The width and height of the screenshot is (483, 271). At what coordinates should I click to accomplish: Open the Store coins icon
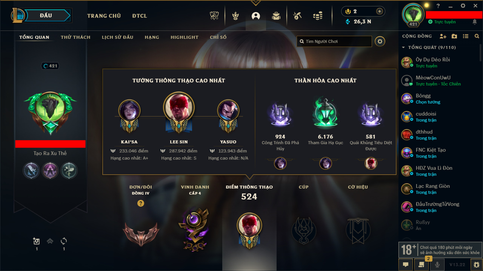[x=318, y=16]
